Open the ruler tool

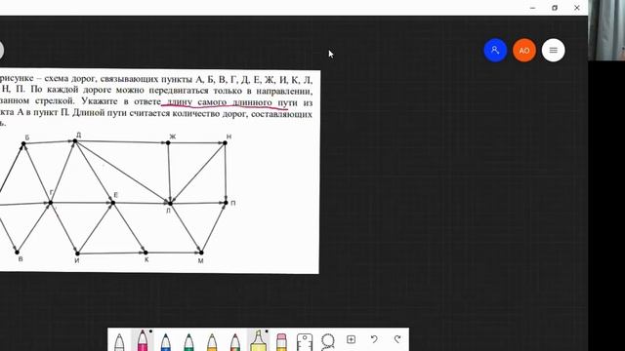point(305,342)
